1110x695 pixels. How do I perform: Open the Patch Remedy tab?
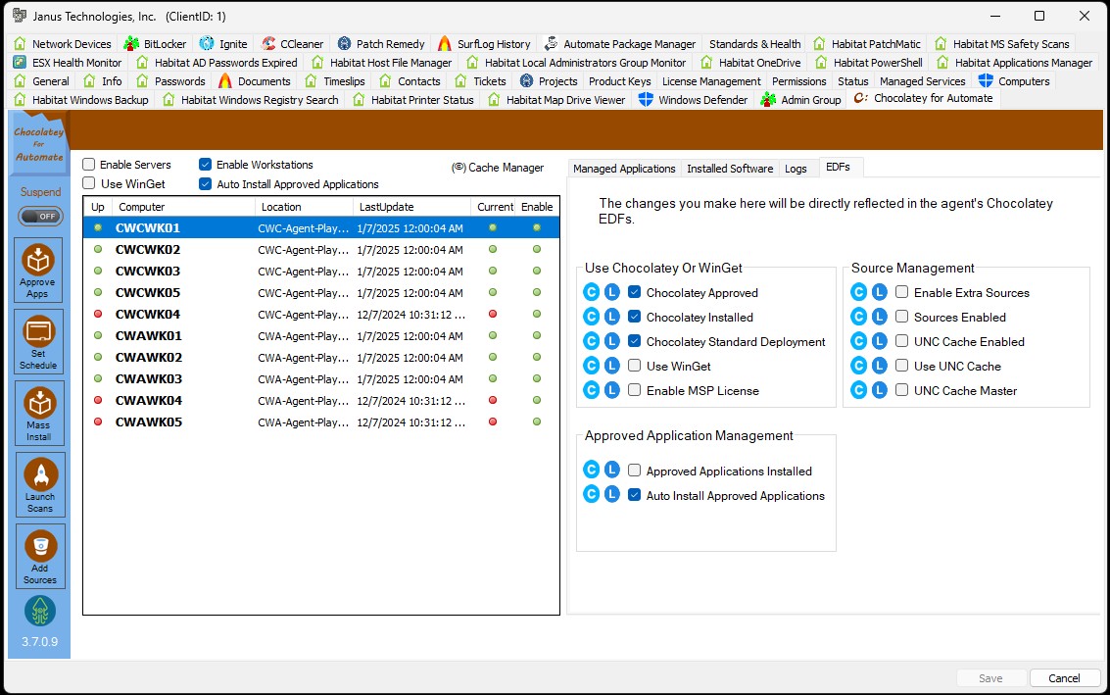381,44
